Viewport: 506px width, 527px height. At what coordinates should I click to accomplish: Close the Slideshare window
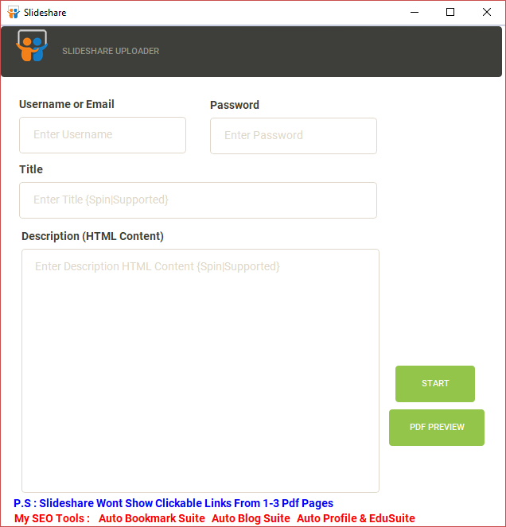pos(486,13)
